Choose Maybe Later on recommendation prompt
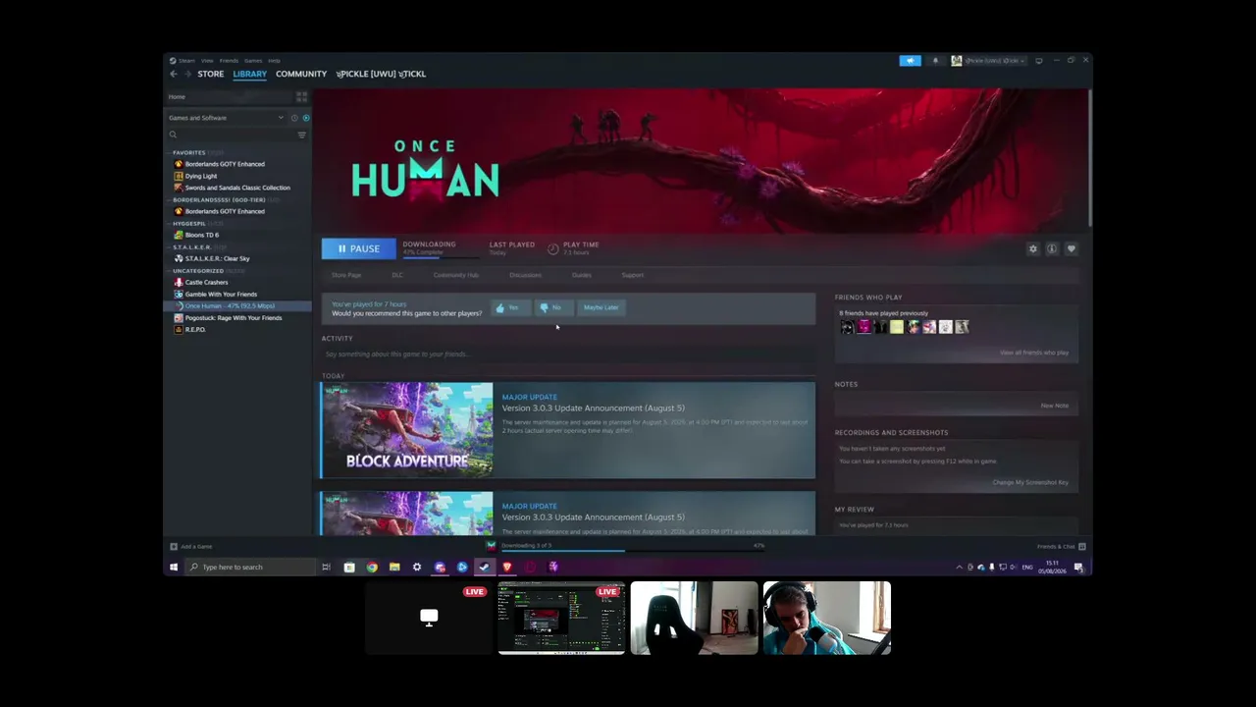 pyautogui.click(x=601, y=307)
